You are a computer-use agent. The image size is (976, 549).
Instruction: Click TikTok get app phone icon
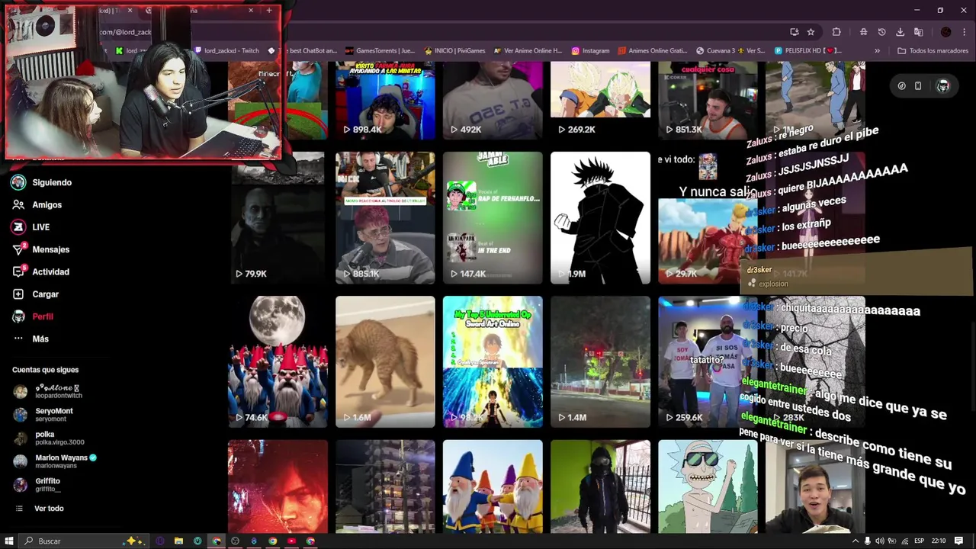point(918,86)
